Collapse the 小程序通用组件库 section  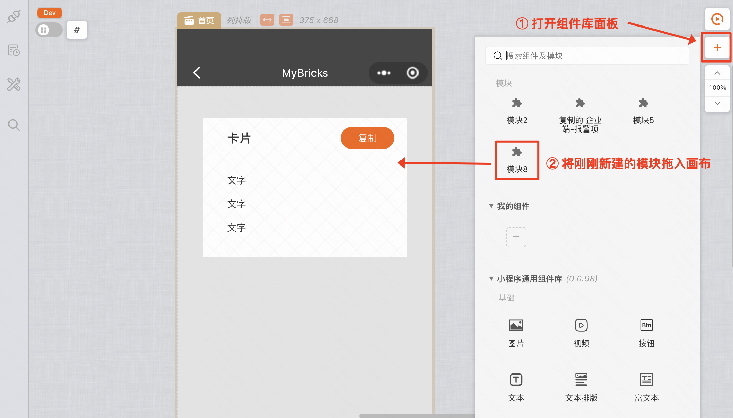(x=491, y=279)
